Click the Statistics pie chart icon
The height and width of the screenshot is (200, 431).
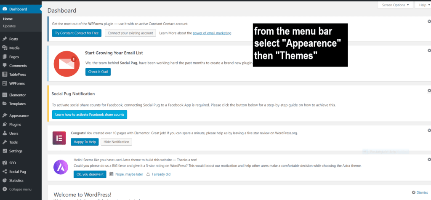(x=5, y=181)
